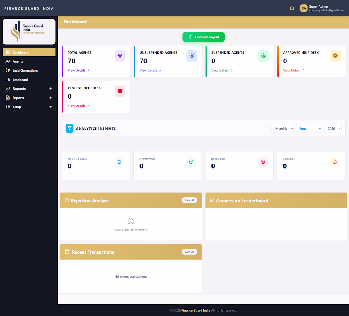The height and width of the screenshot is (316, 349).
Task: Click the Dashboard grid icon in sidebar
Action: (x=8, y=52)
